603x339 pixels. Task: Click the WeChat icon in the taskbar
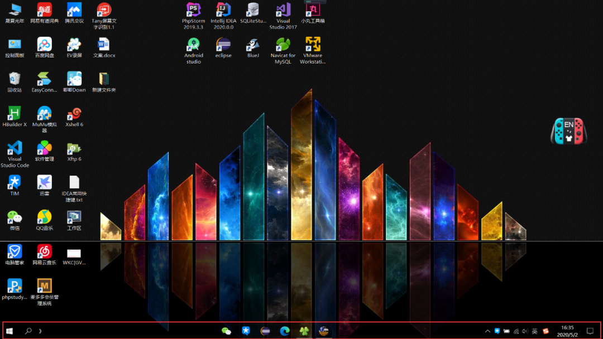(x=226, y=331)
